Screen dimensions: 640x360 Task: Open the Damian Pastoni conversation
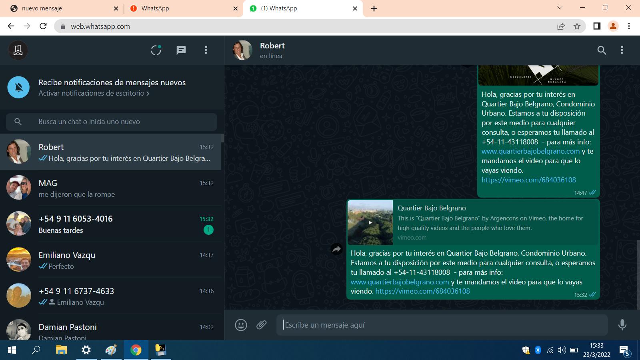click(110, 327)
